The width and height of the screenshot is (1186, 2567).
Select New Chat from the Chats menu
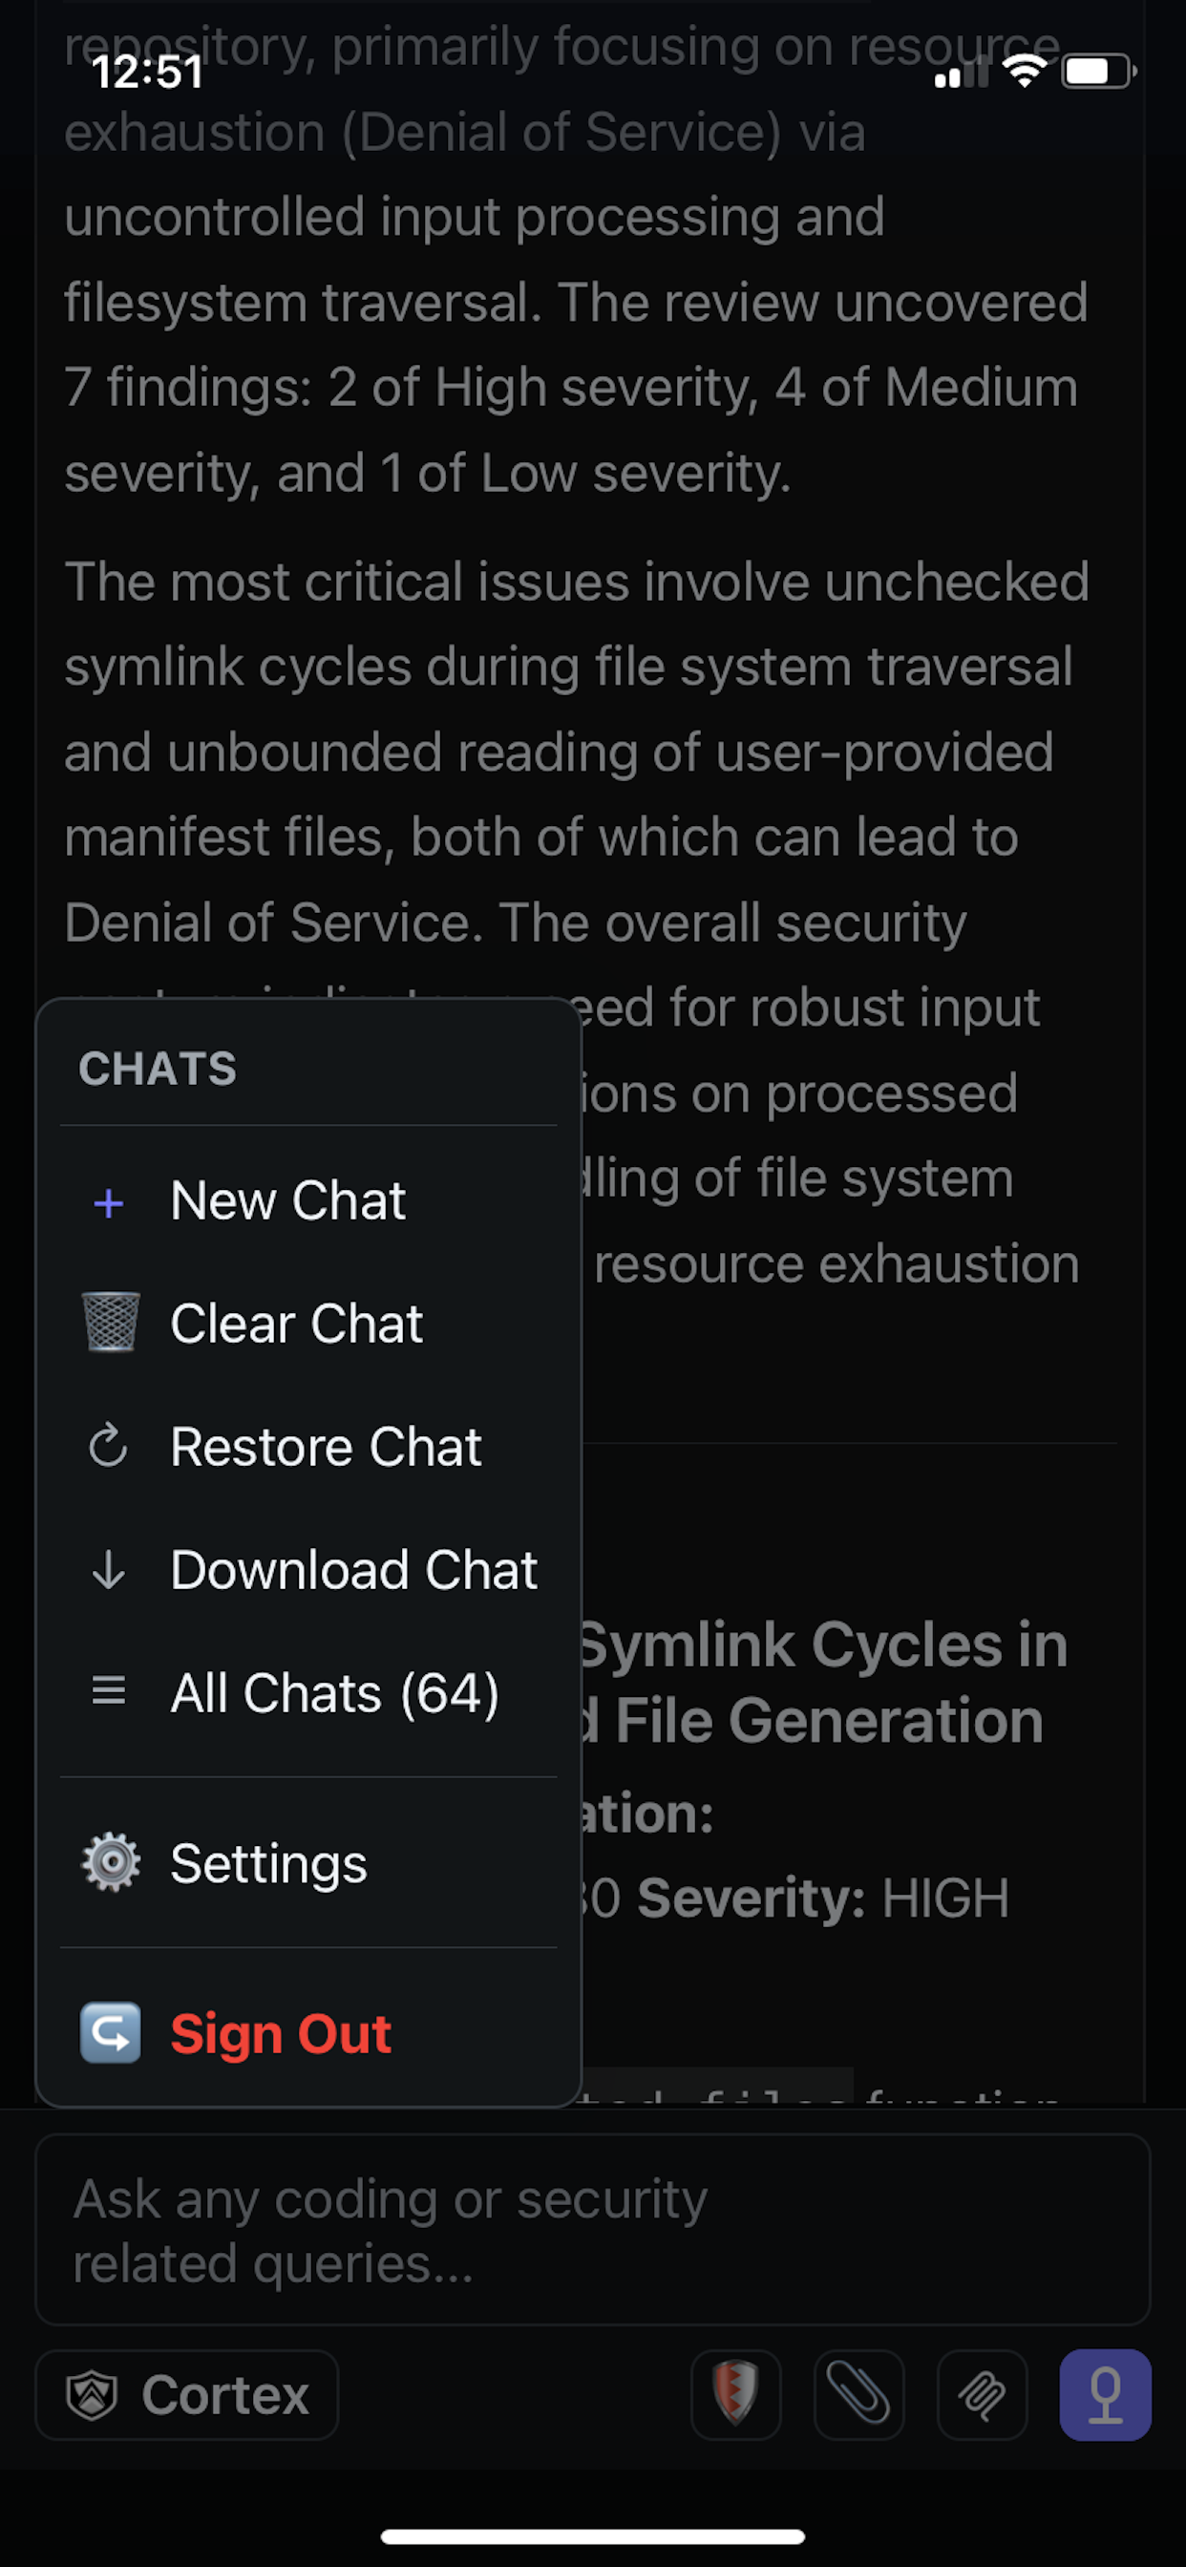(x=288, y=1200)
